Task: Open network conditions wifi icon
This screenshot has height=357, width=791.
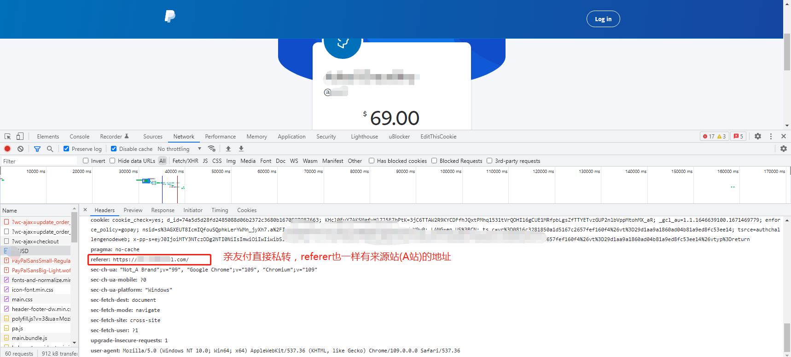Action: pos(212,149)
